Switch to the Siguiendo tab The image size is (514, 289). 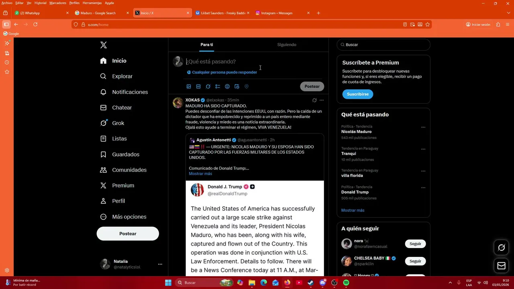(287, 45)
